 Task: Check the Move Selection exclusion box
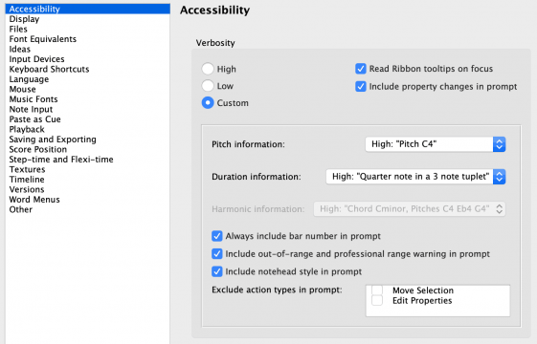[377, 290]
